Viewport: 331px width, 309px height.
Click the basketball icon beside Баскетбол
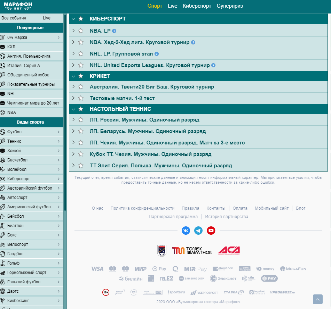[x=2, y=160]
